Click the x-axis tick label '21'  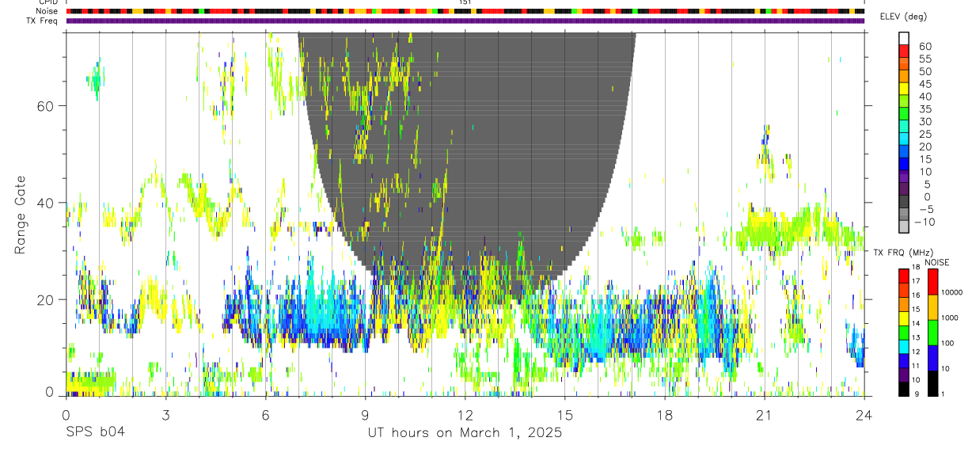(x=765, y=414)
